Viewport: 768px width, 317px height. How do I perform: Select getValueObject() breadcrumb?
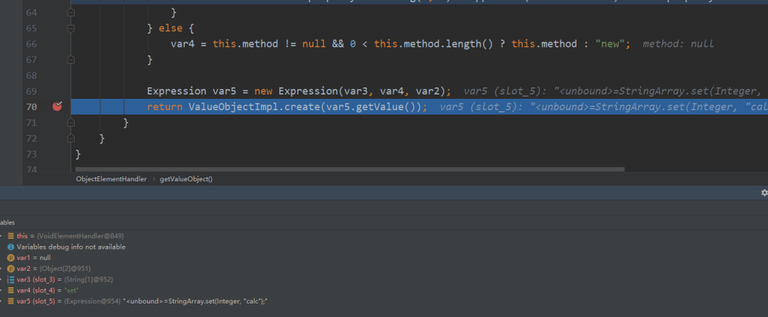[x=186, y=179]
